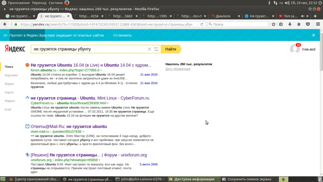Viewport: 323px width, 182px height.
Task: Click Установить in the Protect banner
Action: tap(122, 35)
